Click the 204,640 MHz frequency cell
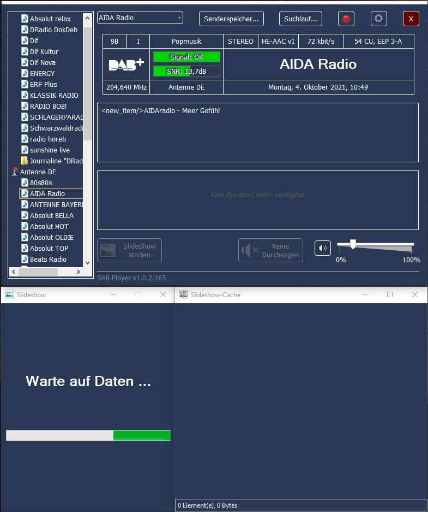 point(126,87)
